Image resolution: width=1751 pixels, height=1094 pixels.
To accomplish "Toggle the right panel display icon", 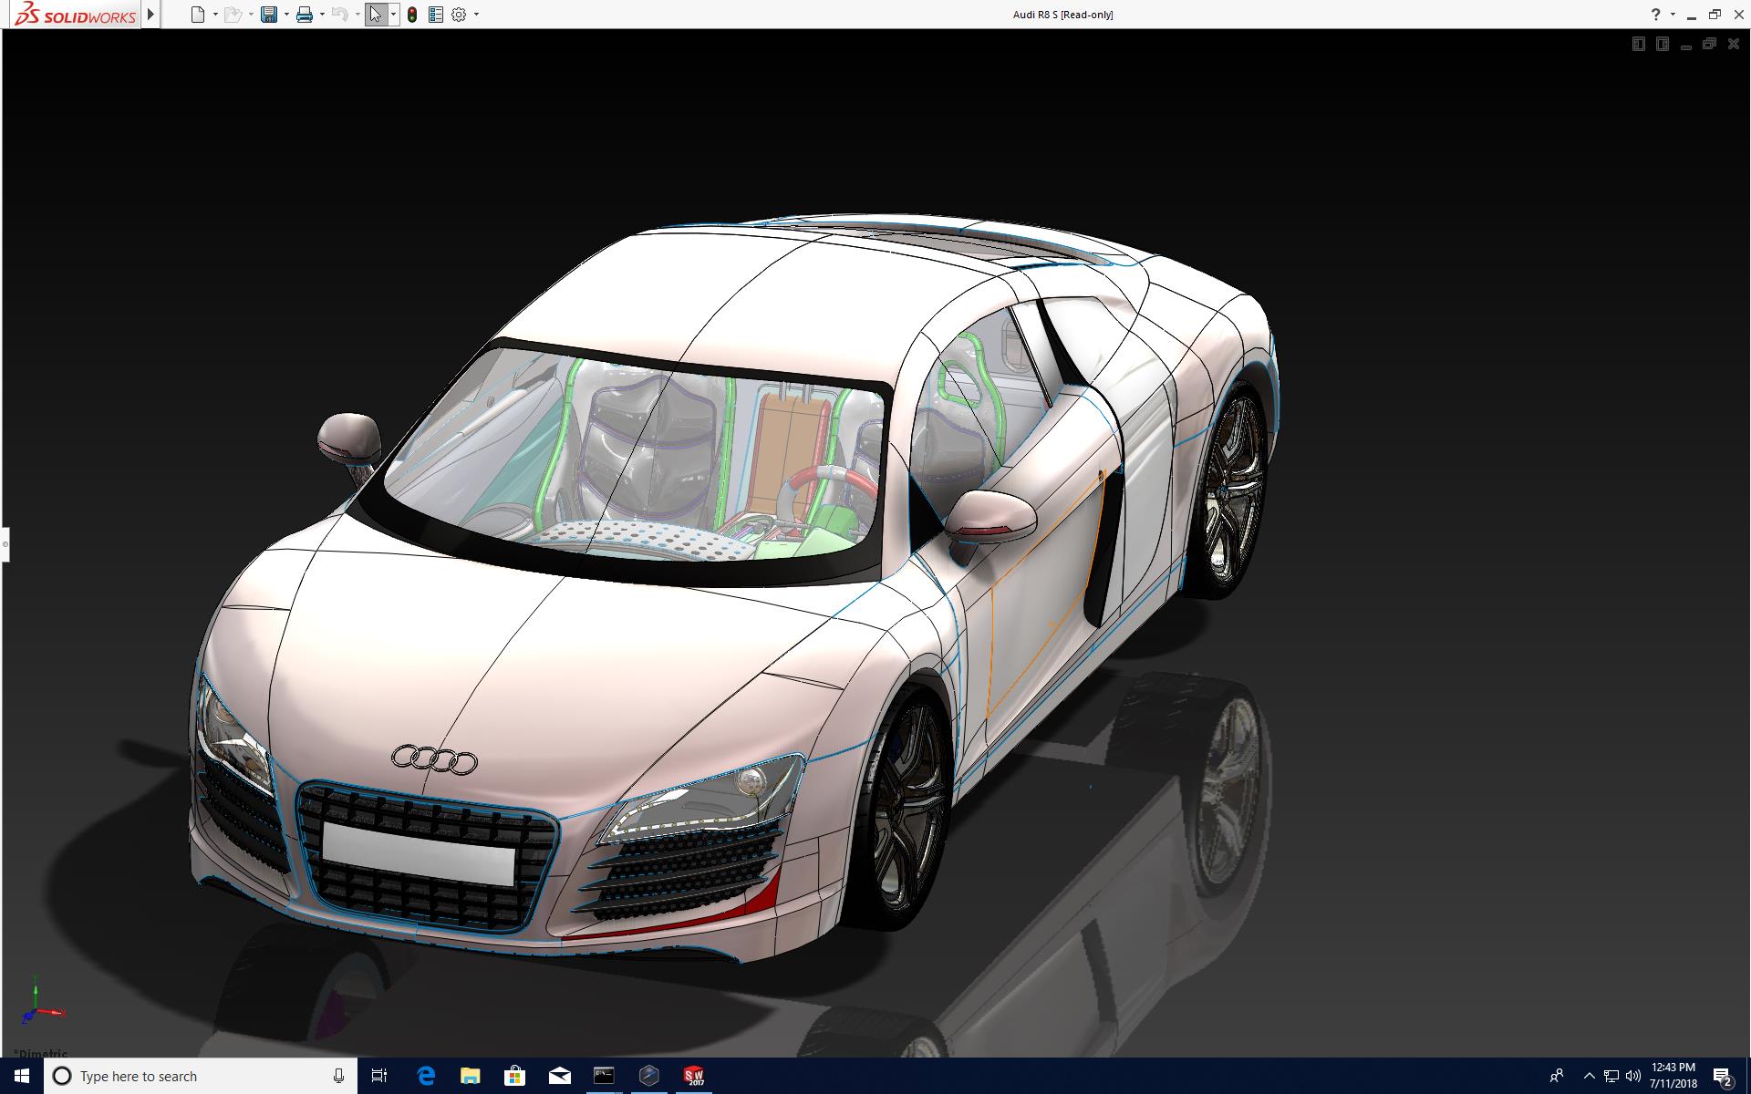I will (x=1662, y=44).
